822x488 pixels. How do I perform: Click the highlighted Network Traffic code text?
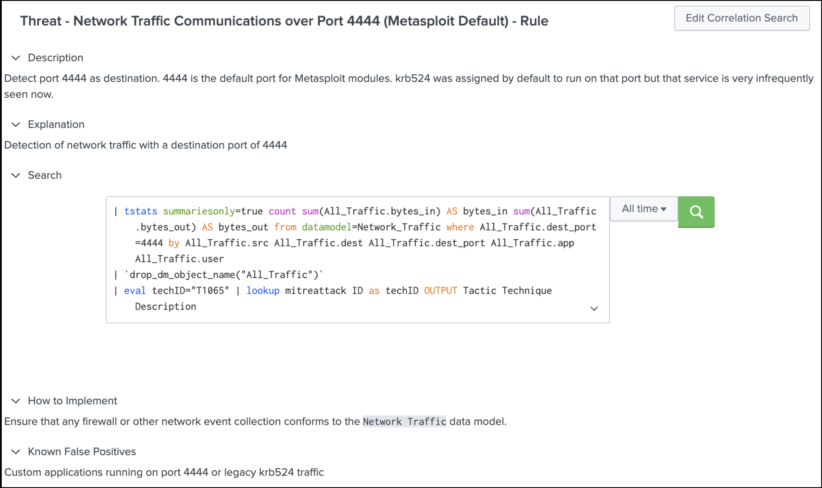404,421
